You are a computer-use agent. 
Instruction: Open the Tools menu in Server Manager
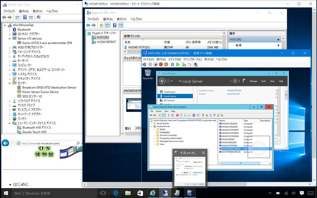pos(263,81)
